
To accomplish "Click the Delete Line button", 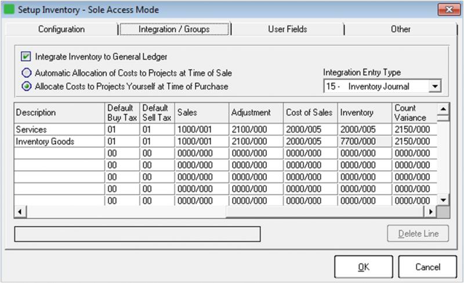I will [419, 234].
